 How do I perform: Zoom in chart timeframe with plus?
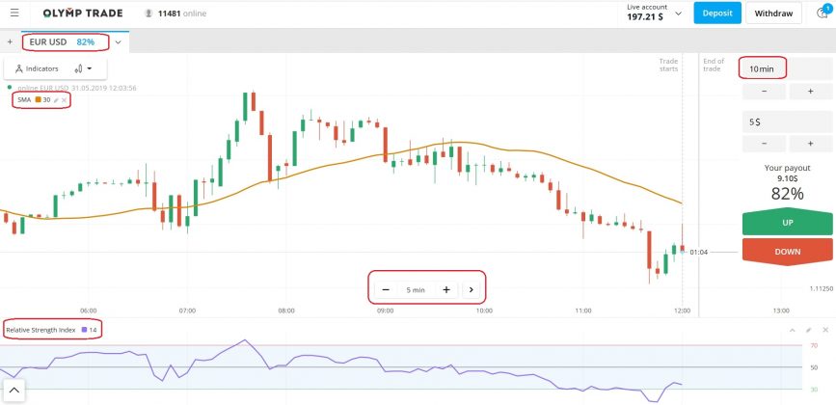[446, 289]
